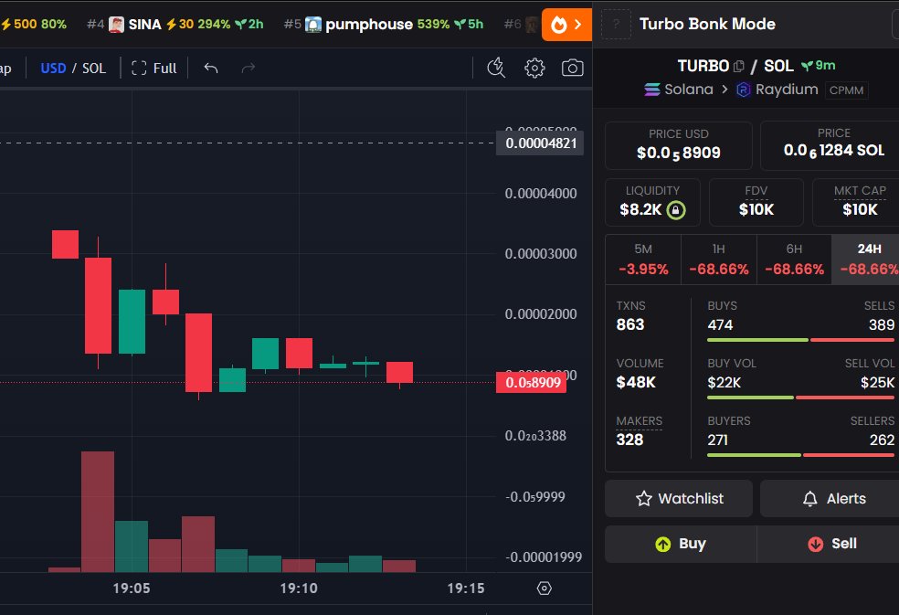This screenshot has width=899, height=615.
Task: Click the 9m pair age indicator
Action: (819, 66)
